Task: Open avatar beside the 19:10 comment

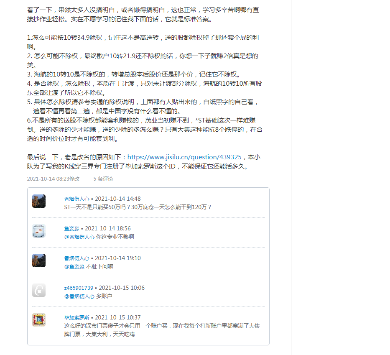Action: (x=39, y=261)
